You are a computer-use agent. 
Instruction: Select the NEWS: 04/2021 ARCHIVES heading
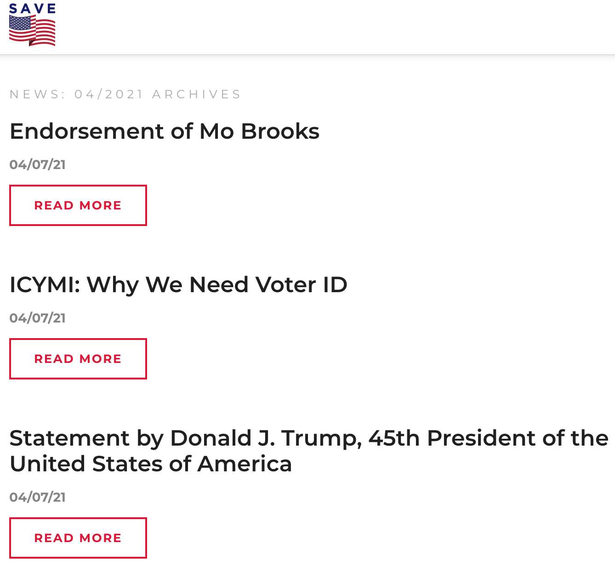(125, 94)
